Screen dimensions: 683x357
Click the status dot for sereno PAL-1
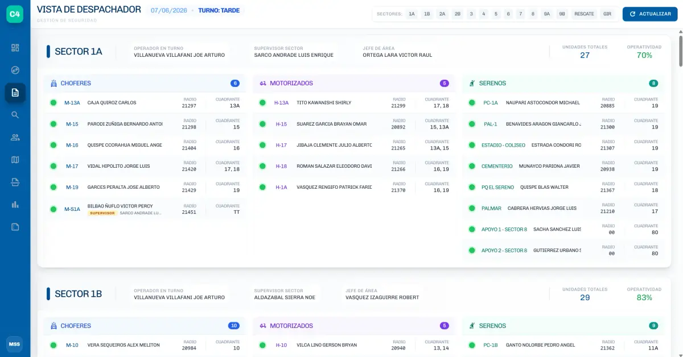(x=472, y=124)
